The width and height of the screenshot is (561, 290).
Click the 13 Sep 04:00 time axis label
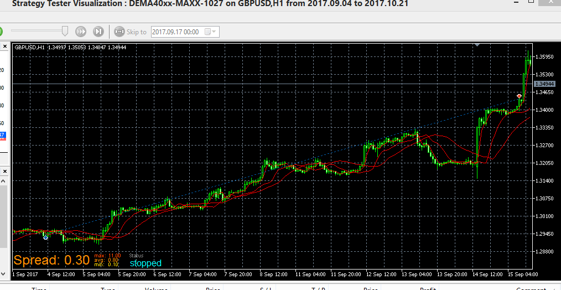tap(417, 275)
